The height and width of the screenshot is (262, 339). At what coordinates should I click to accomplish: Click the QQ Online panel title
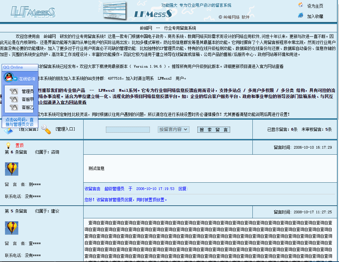[13, 67]
